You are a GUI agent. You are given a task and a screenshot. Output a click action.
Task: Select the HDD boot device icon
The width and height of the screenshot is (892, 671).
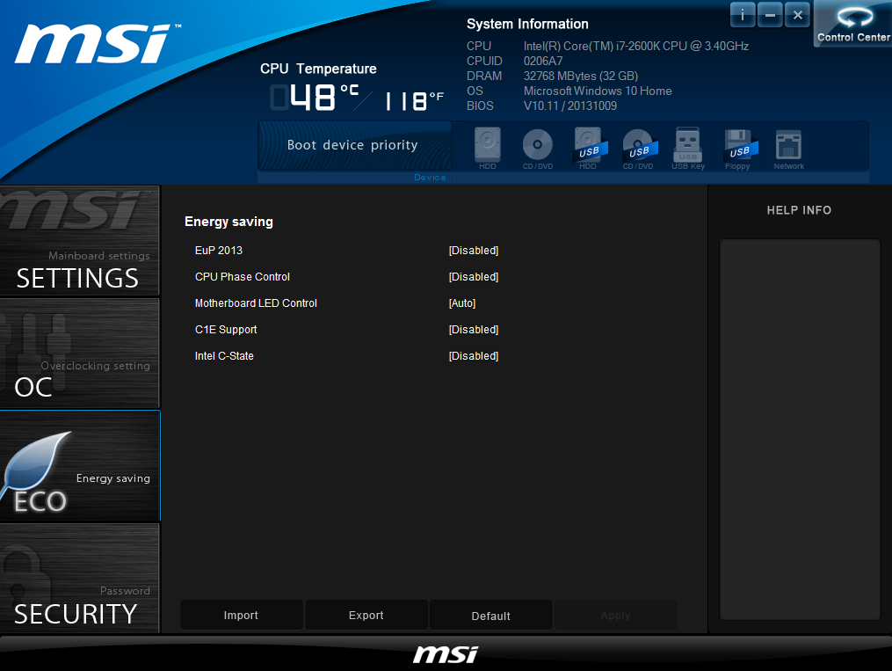(x=488, y=148)
